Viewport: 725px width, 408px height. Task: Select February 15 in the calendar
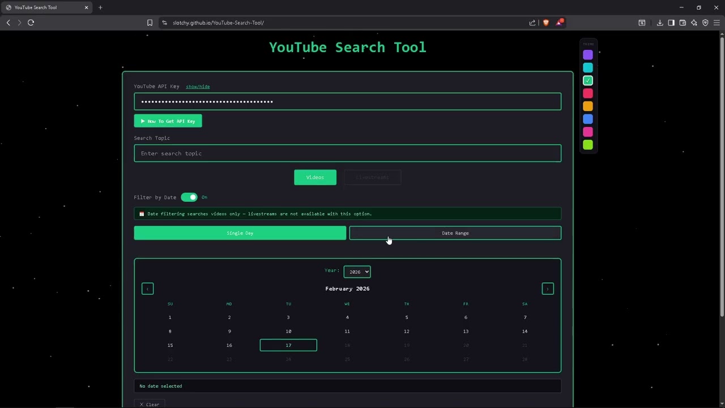click(170, 345)
